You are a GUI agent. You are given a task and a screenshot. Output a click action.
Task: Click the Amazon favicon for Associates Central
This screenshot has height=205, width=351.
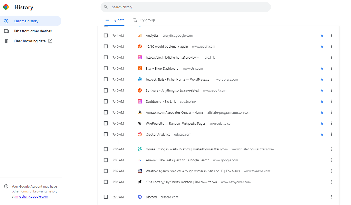[140, 112]
